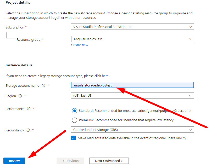Select the Standard performance option
The image size is (217, 168).
pos(75,111)
